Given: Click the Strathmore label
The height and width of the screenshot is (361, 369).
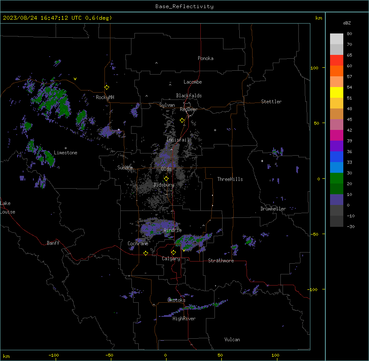Looking at the screenshot, I should click(221, 261).
